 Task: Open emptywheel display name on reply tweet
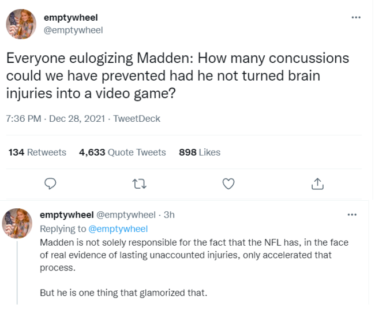66,215
